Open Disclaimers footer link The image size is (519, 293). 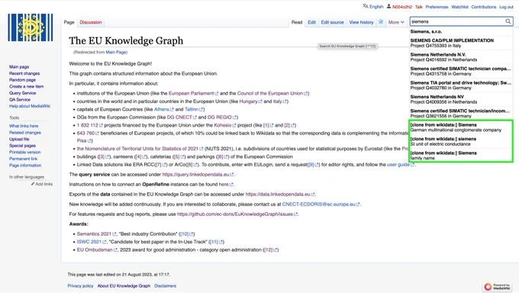(x=165, y=285)
